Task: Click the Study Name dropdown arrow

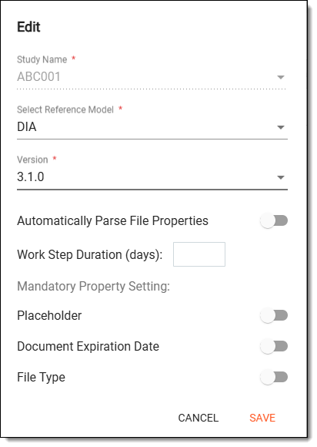Action: (x=281, y=77)
